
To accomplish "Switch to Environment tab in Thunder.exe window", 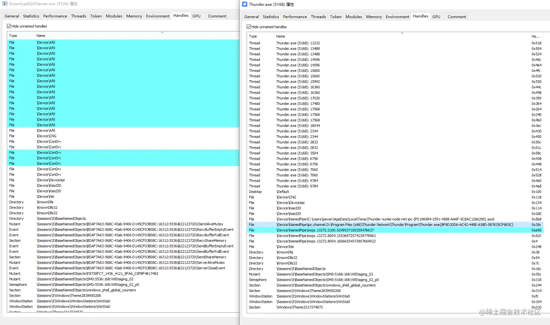I will tap(397, 17).
